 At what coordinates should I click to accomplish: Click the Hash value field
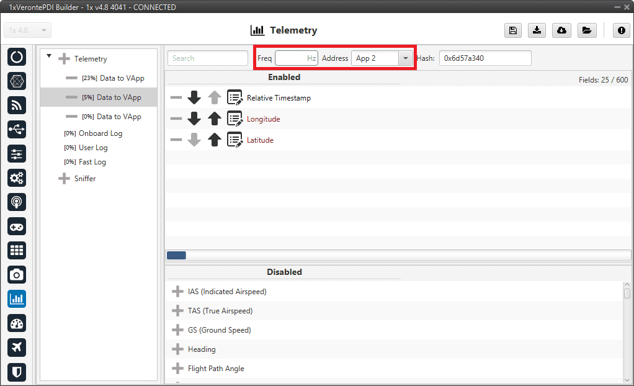(x=485, y=58)
